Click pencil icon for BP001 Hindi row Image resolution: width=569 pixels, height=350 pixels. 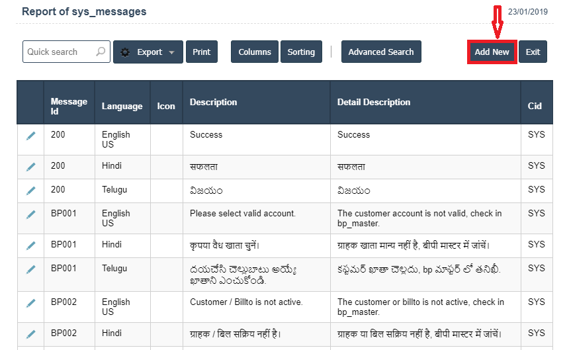(x=30, y=245)
